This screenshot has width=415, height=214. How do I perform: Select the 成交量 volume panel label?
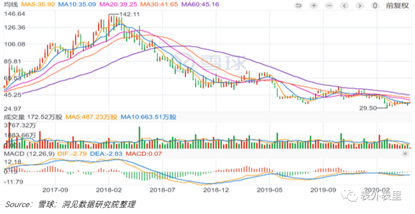pos(14,117)
